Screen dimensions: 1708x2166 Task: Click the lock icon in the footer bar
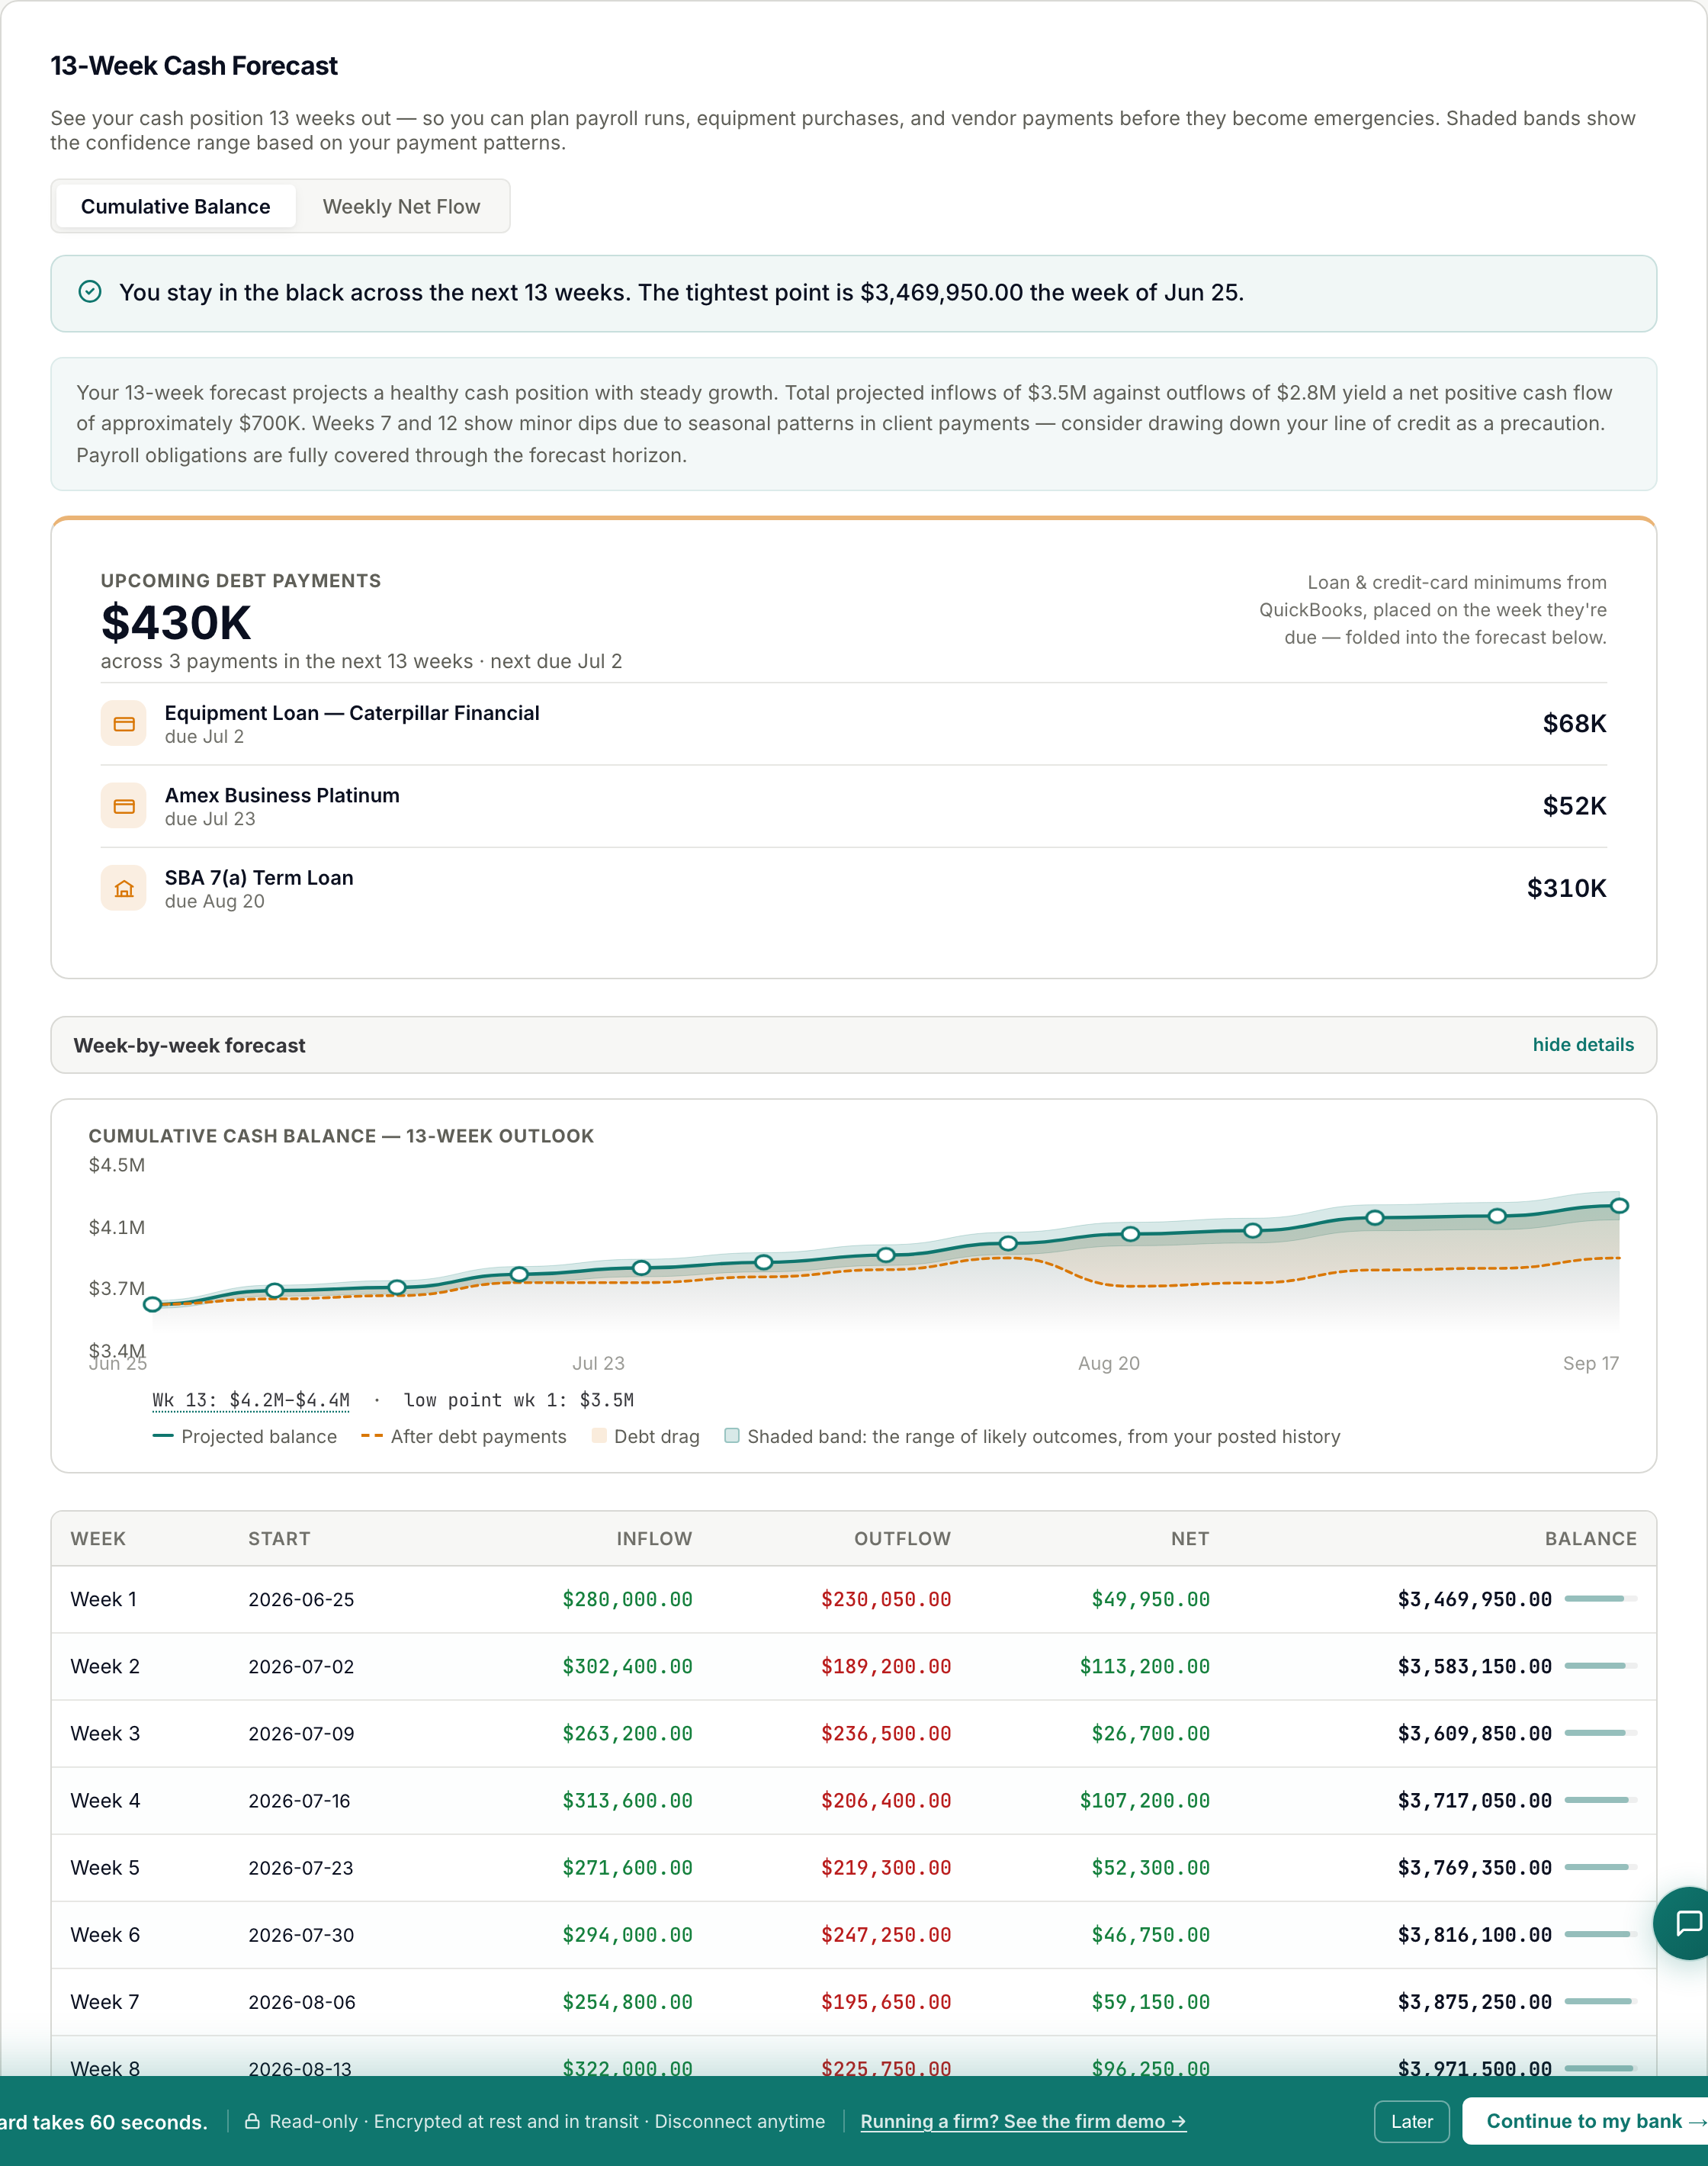(253, 2121)
